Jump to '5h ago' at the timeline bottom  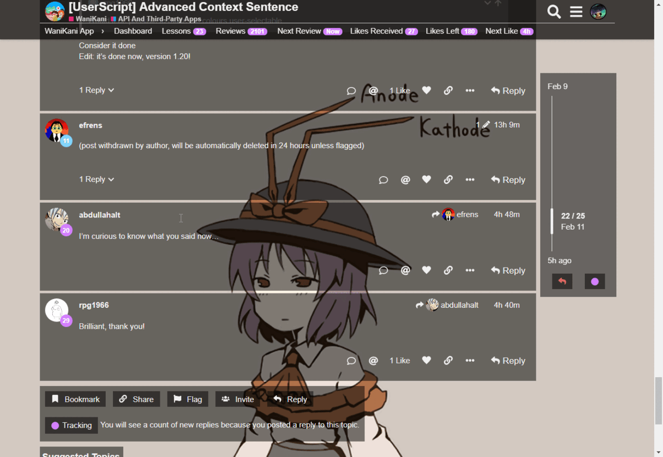pyautogui.click(x=559, y=260)
